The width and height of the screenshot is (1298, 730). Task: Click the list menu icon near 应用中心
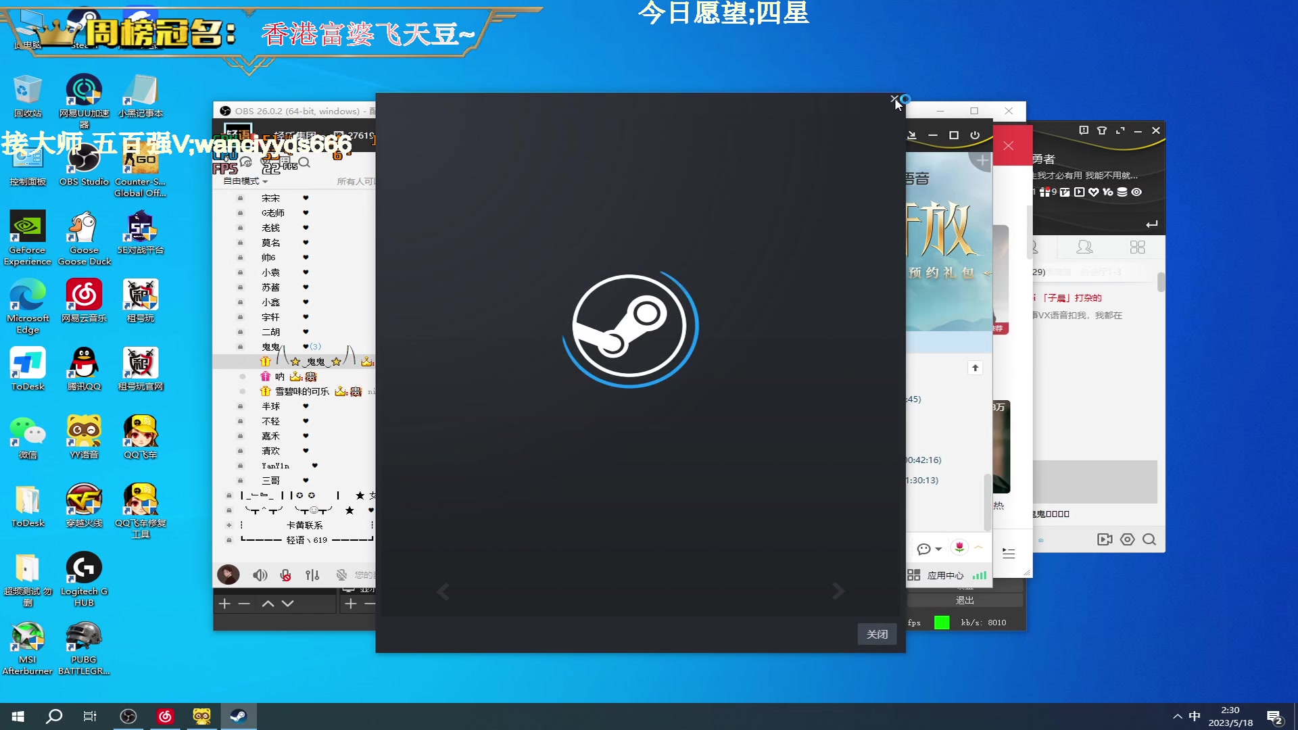click(x=1009, y=554)
